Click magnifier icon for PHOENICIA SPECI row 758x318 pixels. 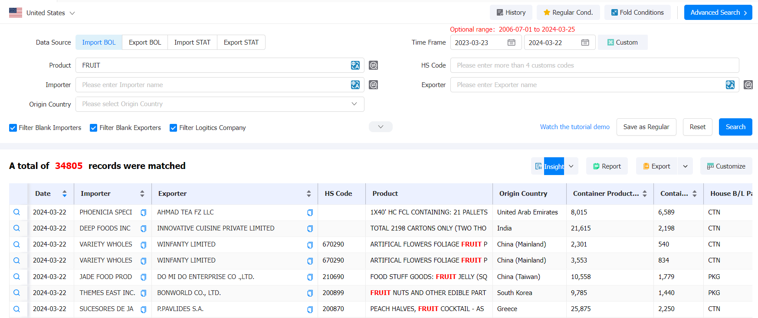coord(16,212)
